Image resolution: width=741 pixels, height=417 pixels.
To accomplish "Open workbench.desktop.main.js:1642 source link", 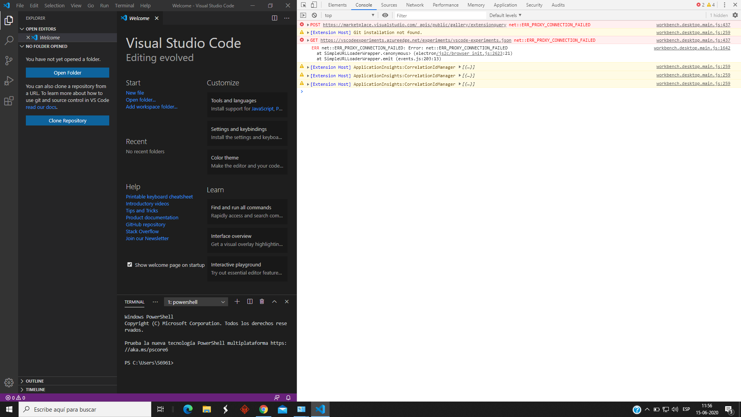I will pos(692,48).
